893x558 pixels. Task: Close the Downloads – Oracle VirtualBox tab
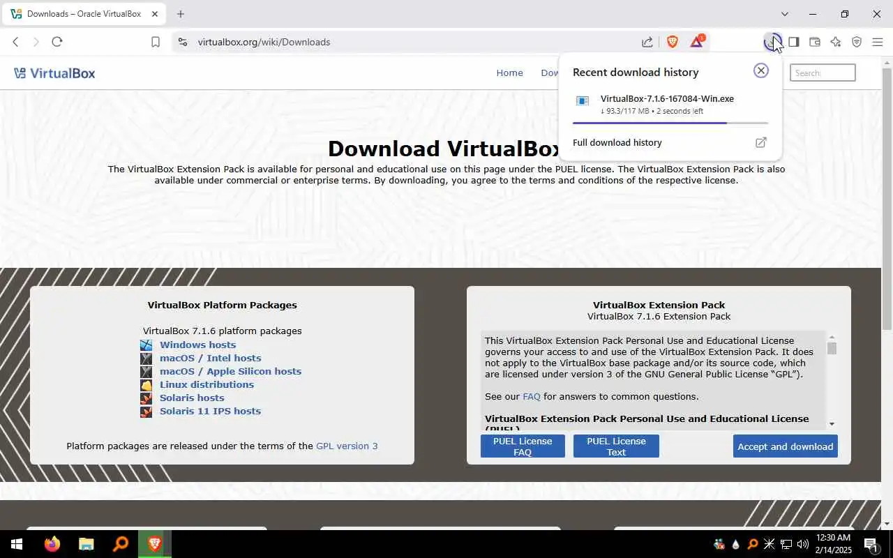tap(155, 14)
